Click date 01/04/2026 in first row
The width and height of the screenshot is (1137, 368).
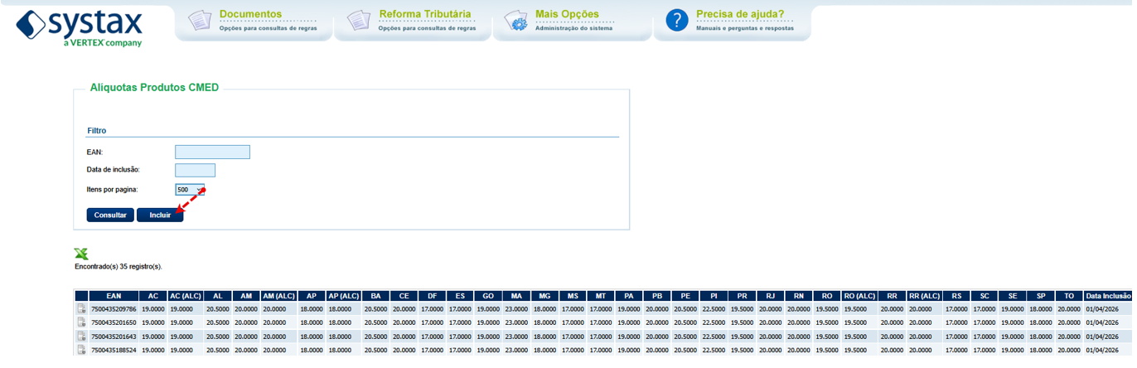pyautogui.click(x=1102, y=309)
